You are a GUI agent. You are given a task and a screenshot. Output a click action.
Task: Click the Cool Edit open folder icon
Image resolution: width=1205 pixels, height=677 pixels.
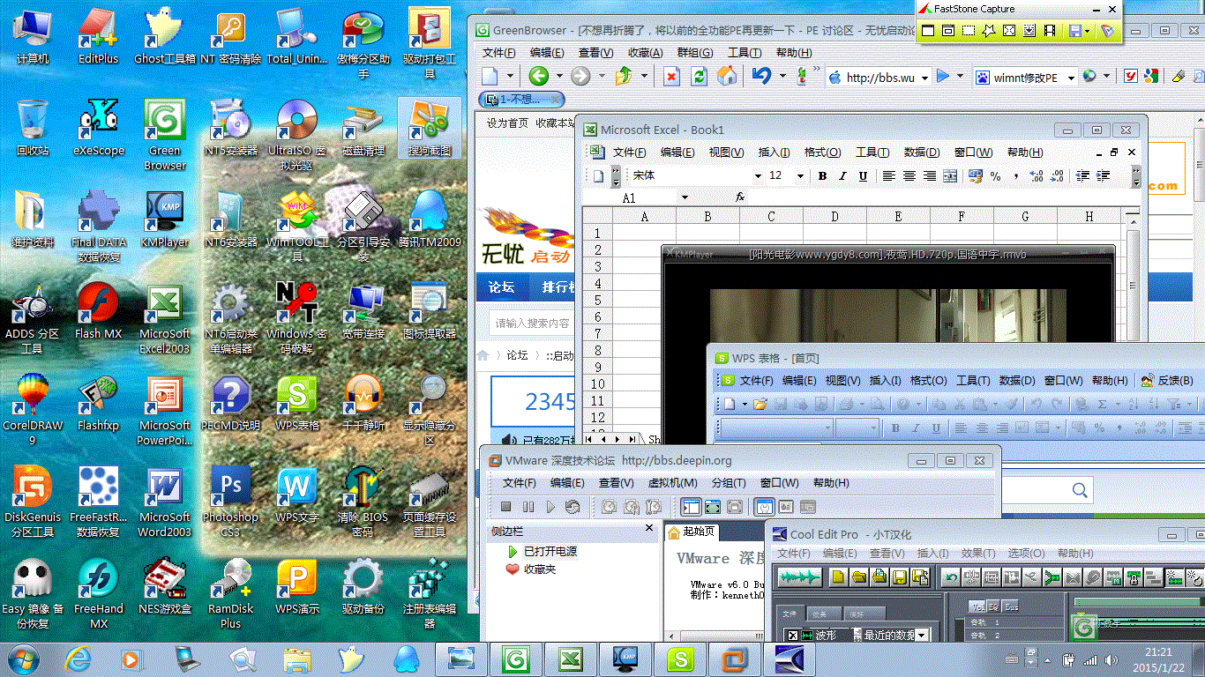tap(858, 577)
